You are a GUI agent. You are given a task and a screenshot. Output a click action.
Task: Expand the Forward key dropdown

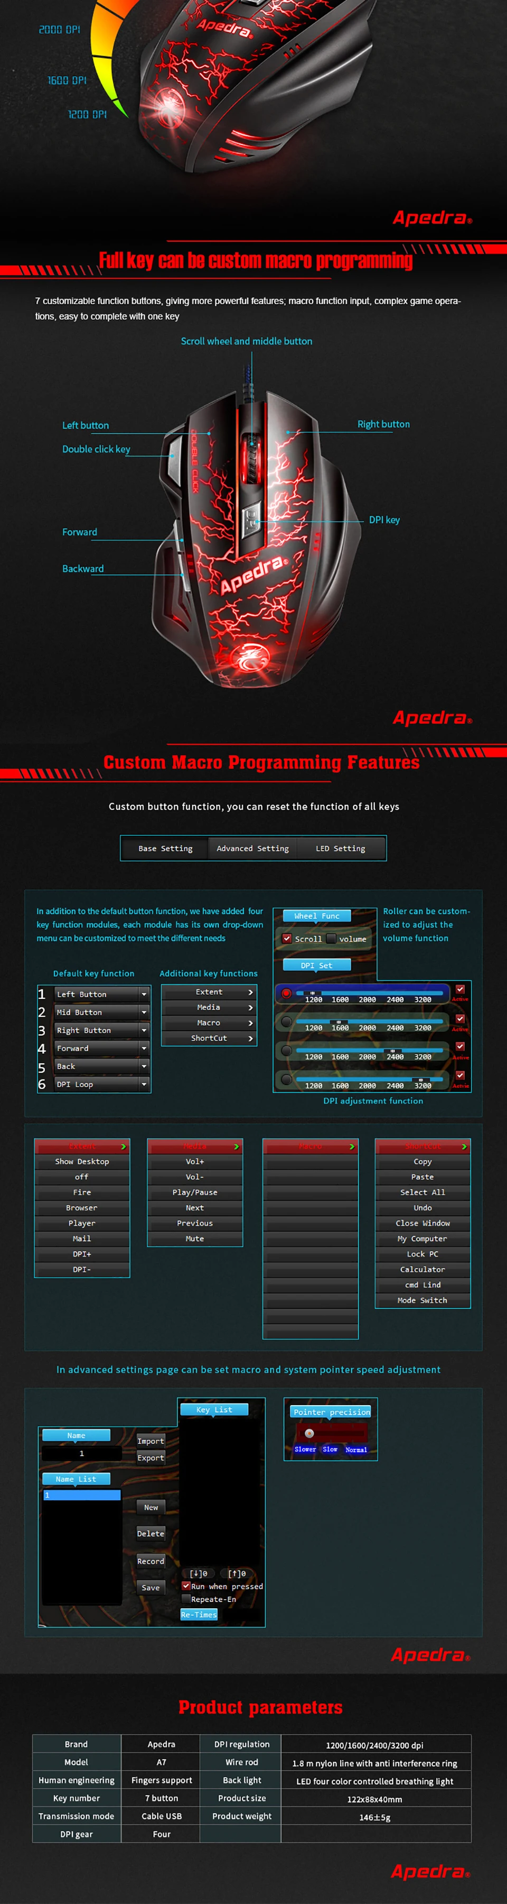click(144, 1048)
